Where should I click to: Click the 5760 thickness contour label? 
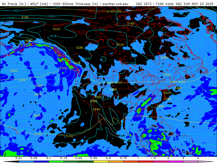[164, 140]
